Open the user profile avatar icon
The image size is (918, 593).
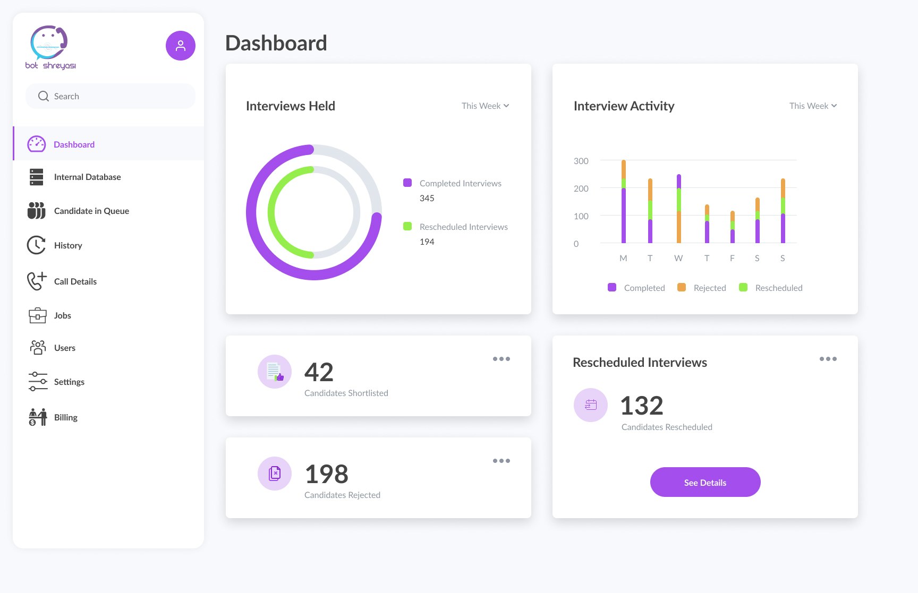coord(181,46)
